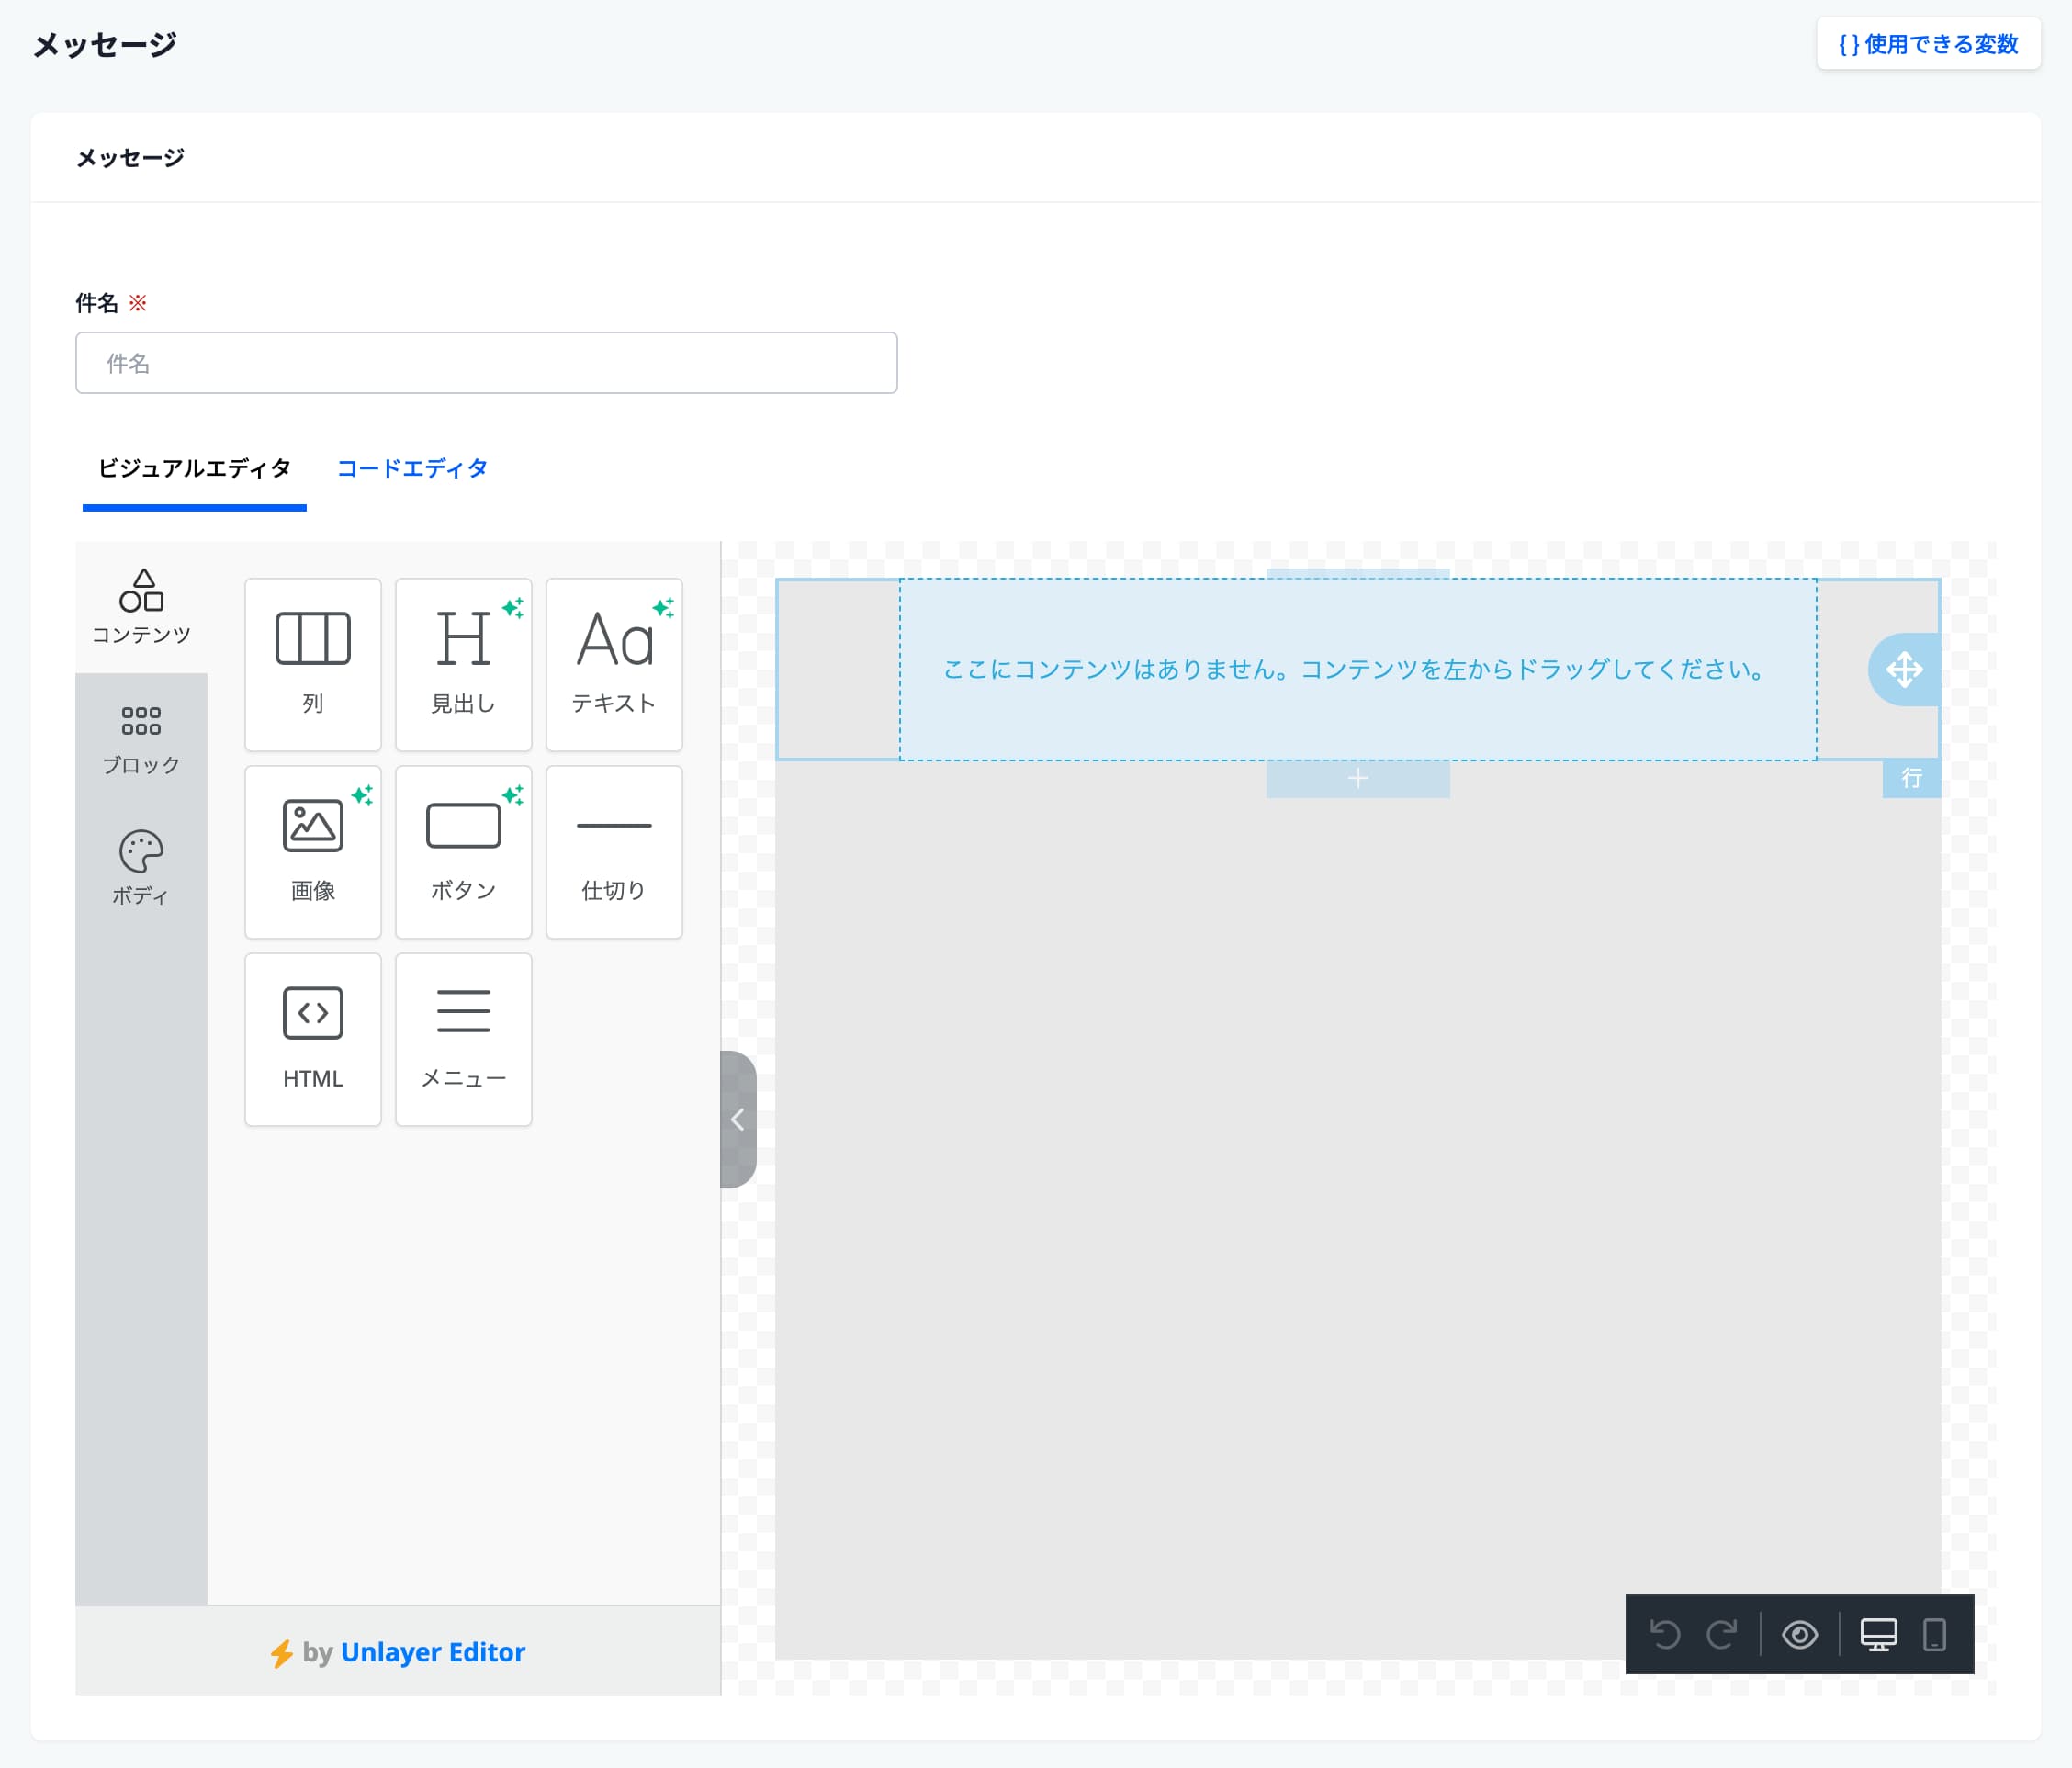Switch to the コードエディタ tab
The width and height of the screenshot is (2072, 1768).
(412, 468)
